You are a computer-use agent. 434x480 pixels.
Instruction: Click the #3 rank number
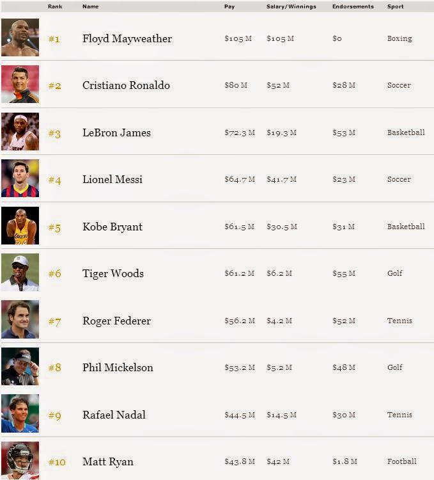tap(54, 134)
